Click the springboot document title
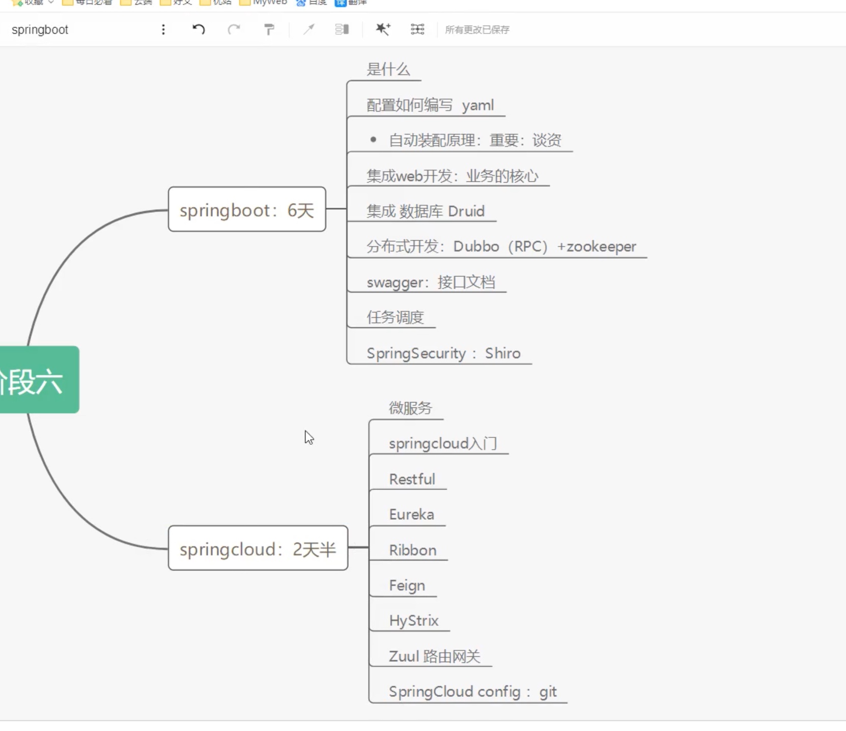This screenshot has width=846, height=731. click(40, 30)
